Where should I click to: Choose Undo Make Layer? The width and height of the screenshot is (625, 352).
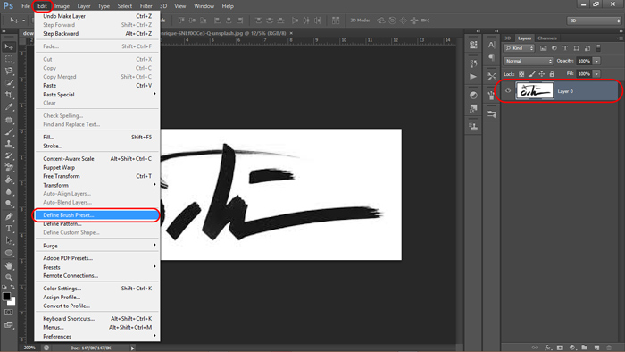(96, 16)
